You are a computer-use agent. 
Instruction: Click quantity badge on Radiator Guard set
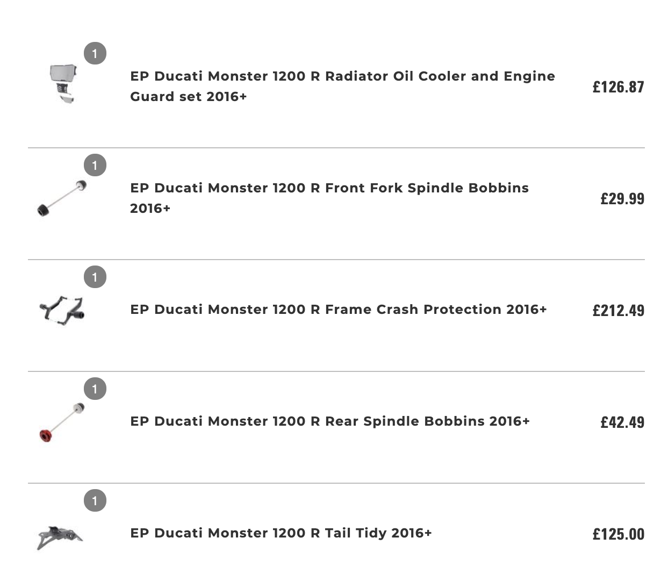pos(95,54)
